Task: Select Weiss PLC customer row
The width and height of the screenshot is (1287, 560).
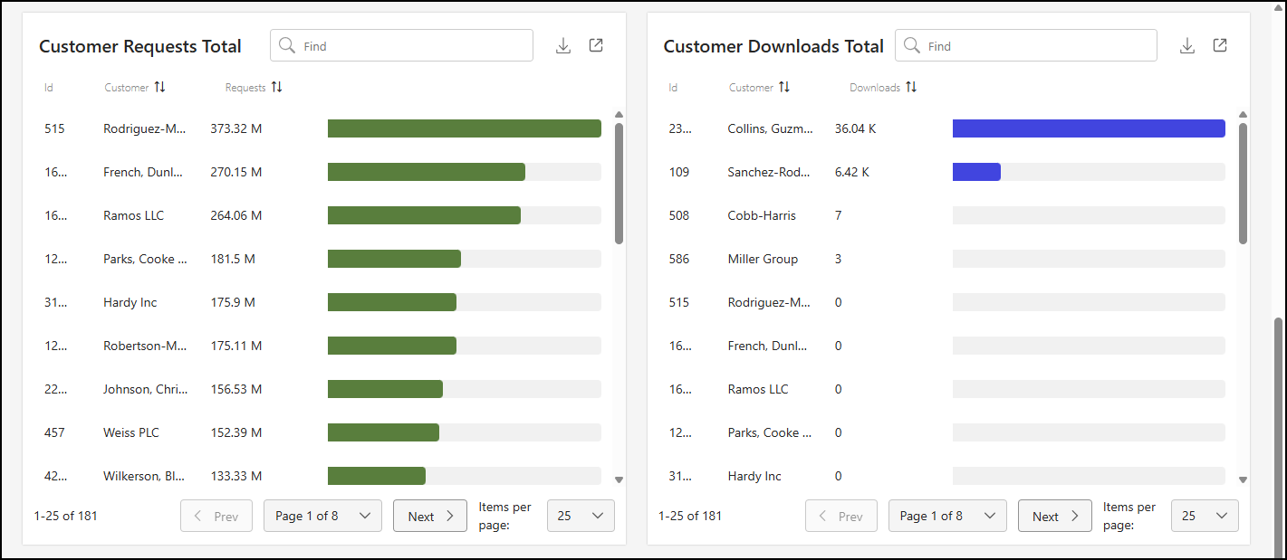Action: pyautogui.click(x=322, y=432)
